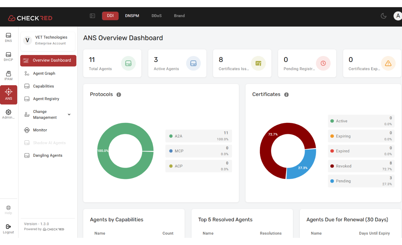Open the IPAM module icon
This screenshot has width=402, height=245.
click(8, 75)
